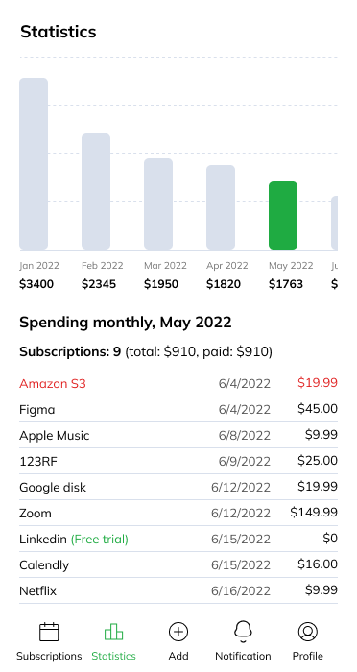Open the Calendly subscription entry
Image resolution: width=357 pixels, height=672 pixels.
[x=178, y=564]
